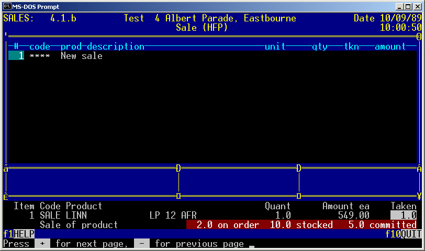The width and height of the screenshot is (425, 251).
Task: Click the 'qty' column header
Action: click(x=320, y=46)
